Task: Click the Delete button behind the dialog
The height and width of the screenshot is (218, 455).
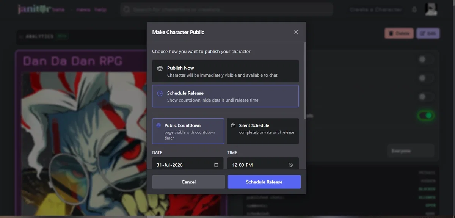Action: click(x=399, y=33)
